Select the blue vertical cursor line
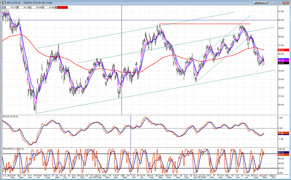The height and width of the screenshot is (180, 291). tap(122, 44)
